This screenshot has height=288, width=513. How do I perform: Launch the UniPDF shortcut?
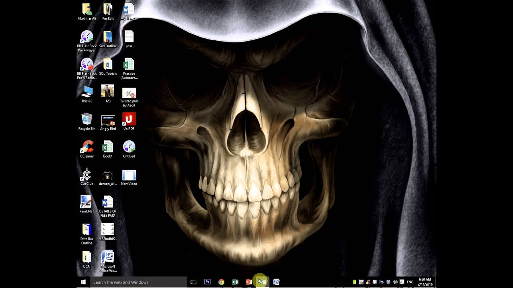(x=129, y=122)
